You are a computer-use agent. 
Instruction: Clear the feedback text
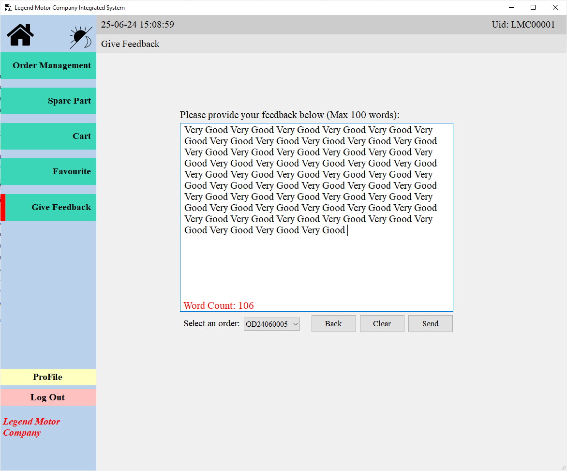click(x=382, y=323)
